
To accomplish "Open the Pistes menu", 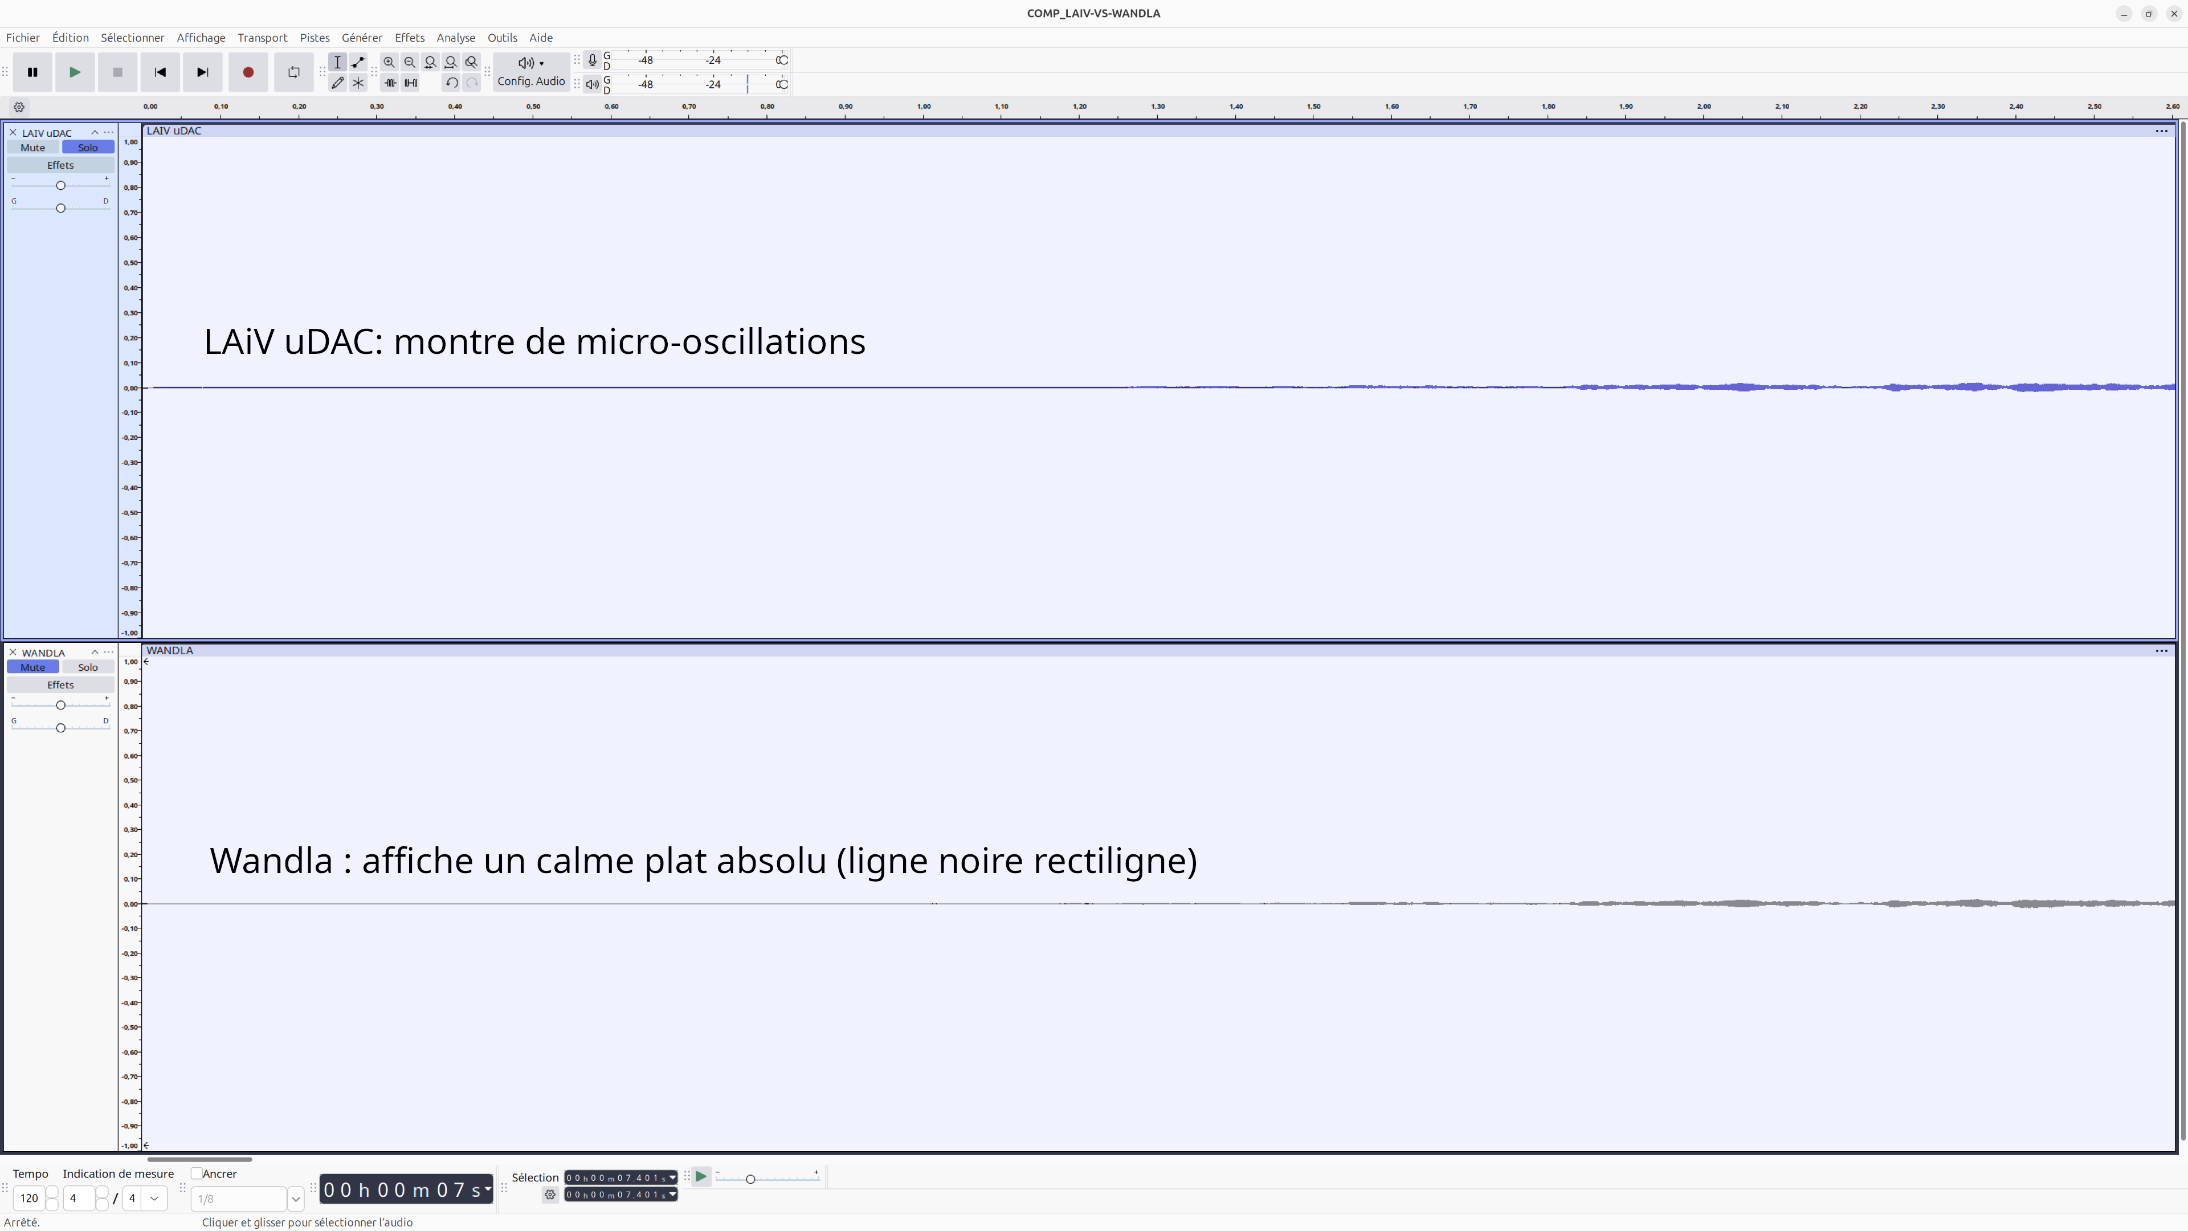I will pyautogui.click(x=315, y=38).
